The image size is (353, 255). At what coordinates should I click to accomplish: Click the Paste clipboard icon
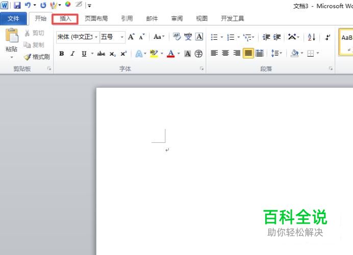tap(12, 35)
